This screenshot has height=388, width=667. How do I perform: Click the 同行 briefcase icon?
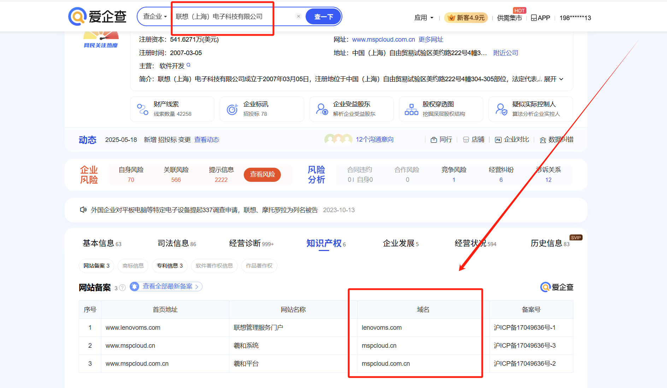(434, 140)
